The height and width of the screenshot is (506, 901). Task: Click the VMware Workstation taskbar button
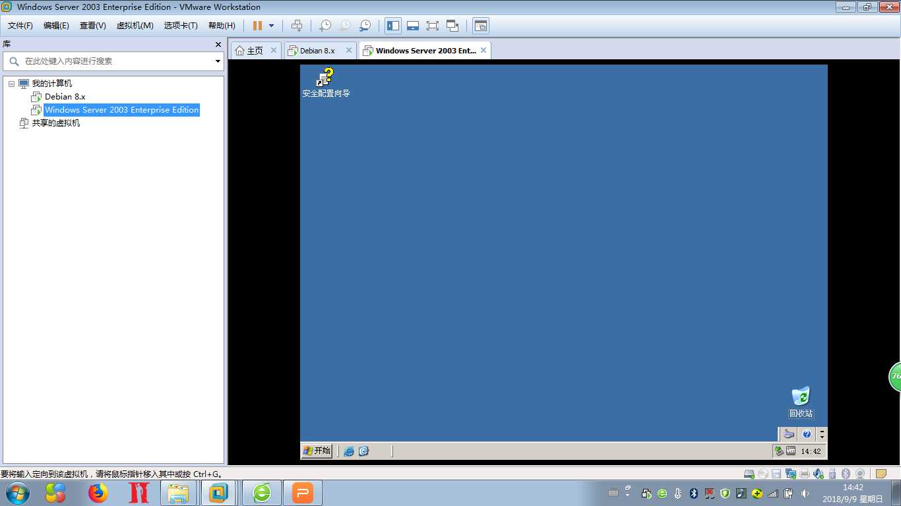click(x=218, y=493)
